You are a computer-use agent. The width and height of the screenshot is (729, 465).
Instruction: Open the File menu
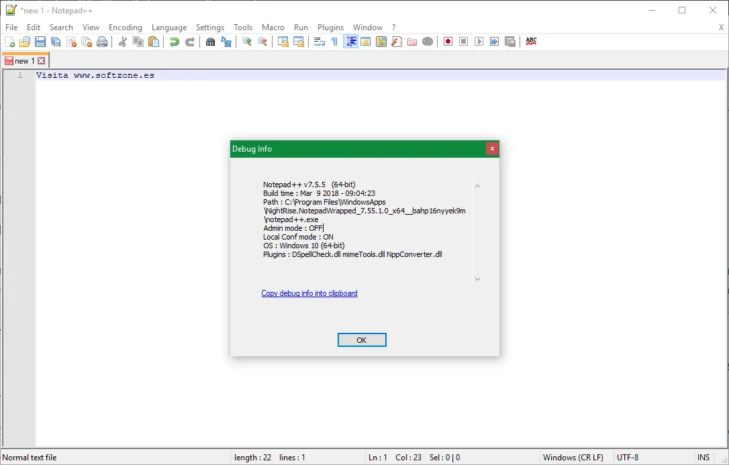(11, 28)
